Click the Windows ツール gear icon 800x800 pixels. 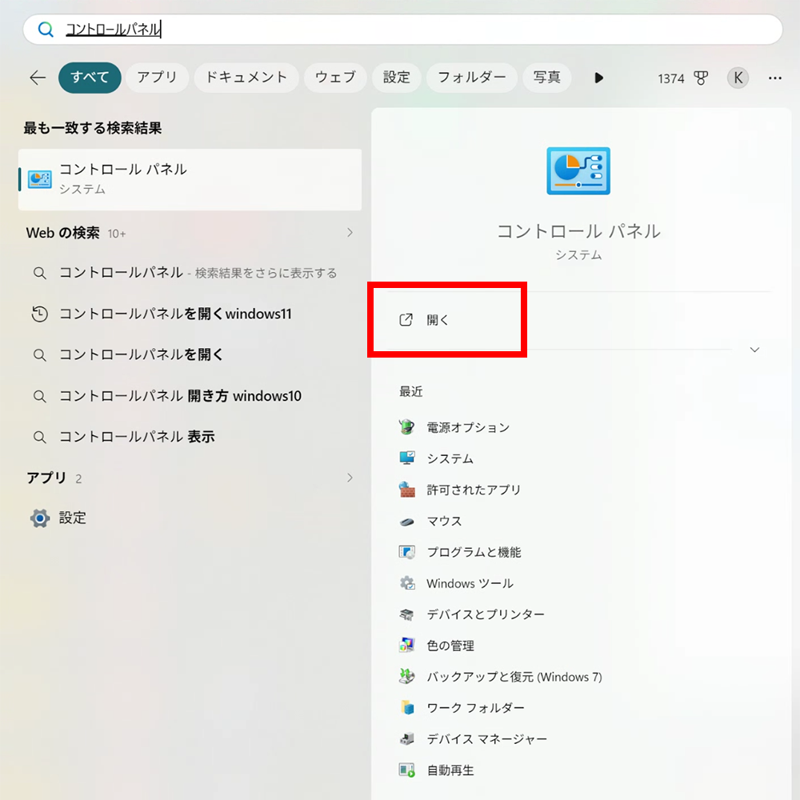click(406, 583)
